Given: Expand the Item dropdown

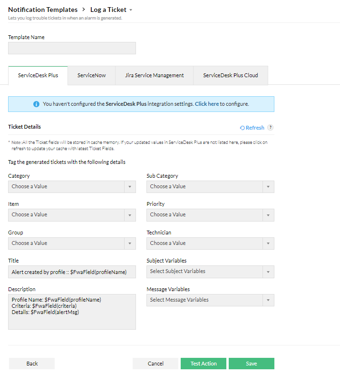Looking at the screenshot, I should pyautogui.click(x=72, y=215).
